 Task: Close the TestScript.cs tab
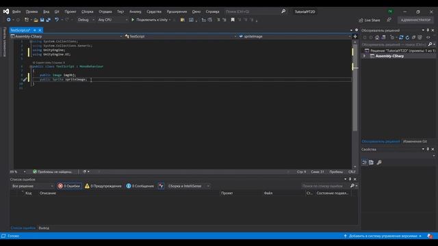[x=40, y=30]
